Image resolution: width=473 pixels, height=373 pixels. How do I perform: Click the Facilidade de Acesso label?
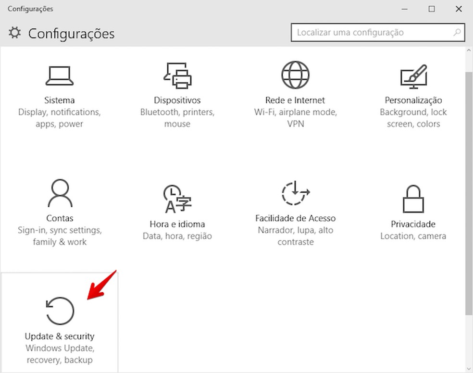click(296, 218)
